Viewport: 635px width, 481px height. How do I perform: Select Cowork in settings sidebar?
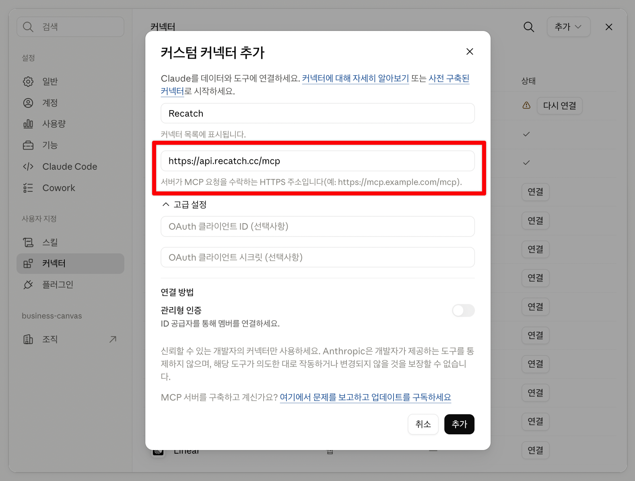pos(70,188)
